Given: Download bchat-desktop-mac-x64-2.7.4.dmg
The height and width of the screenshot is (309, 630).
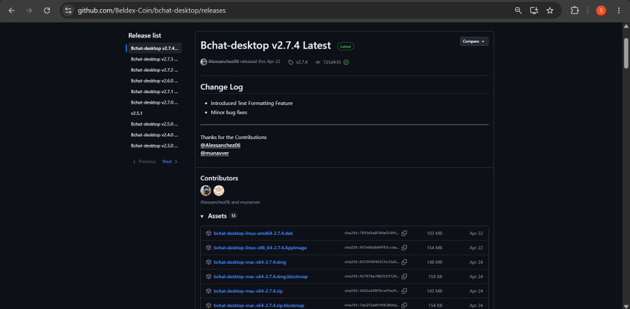Looking at the screenshot, I should [250, 262].
